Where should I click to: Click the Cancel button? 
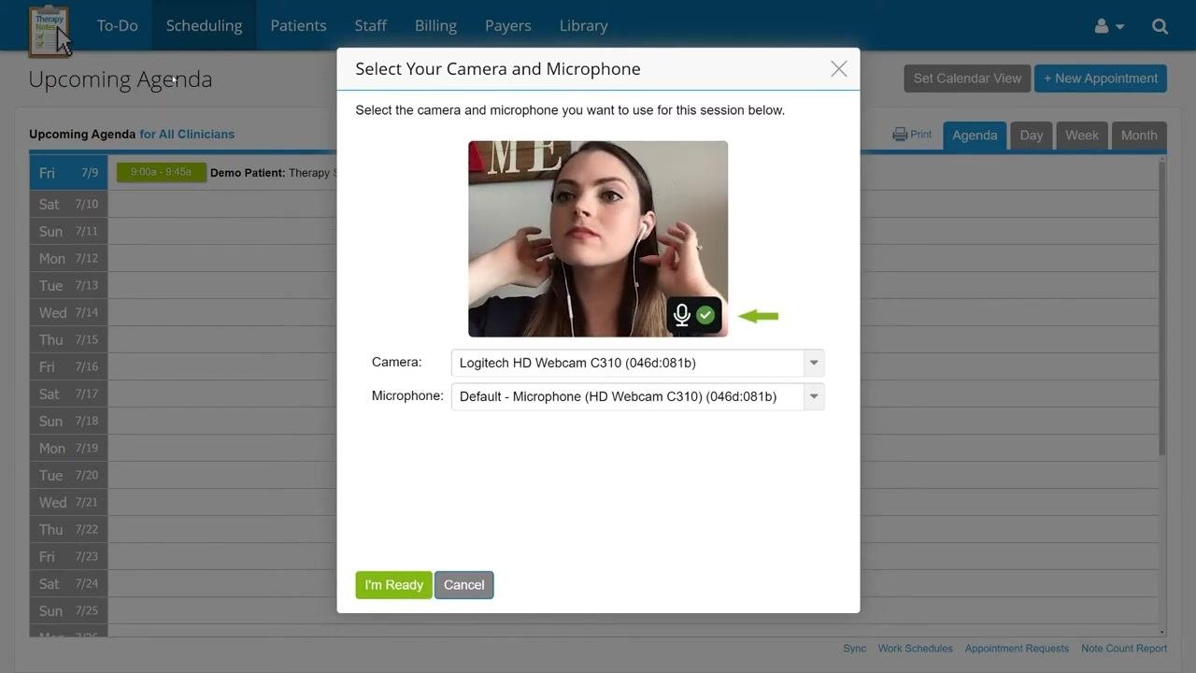[464, 585]
